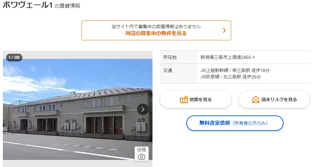Click the house flood-risk icon
312x167 pixels.
[x=255, y=99]
